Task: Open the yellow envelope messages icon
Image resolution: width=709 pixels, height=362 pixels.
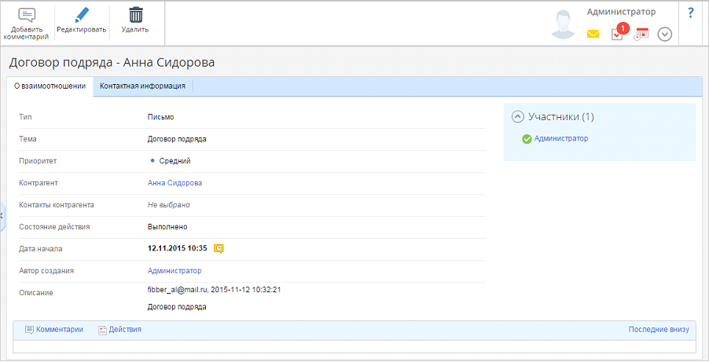Action: click(x=593, y=35)
